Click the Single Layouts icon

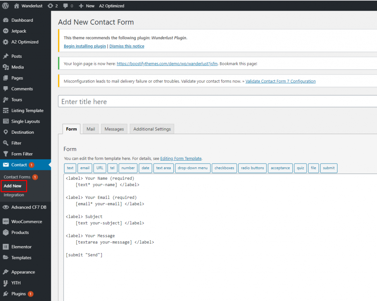click(x=6, y=121)
